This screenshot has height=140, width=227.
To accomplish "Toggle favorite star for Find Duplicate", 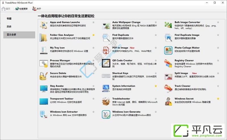I will [x=156, y=35].
